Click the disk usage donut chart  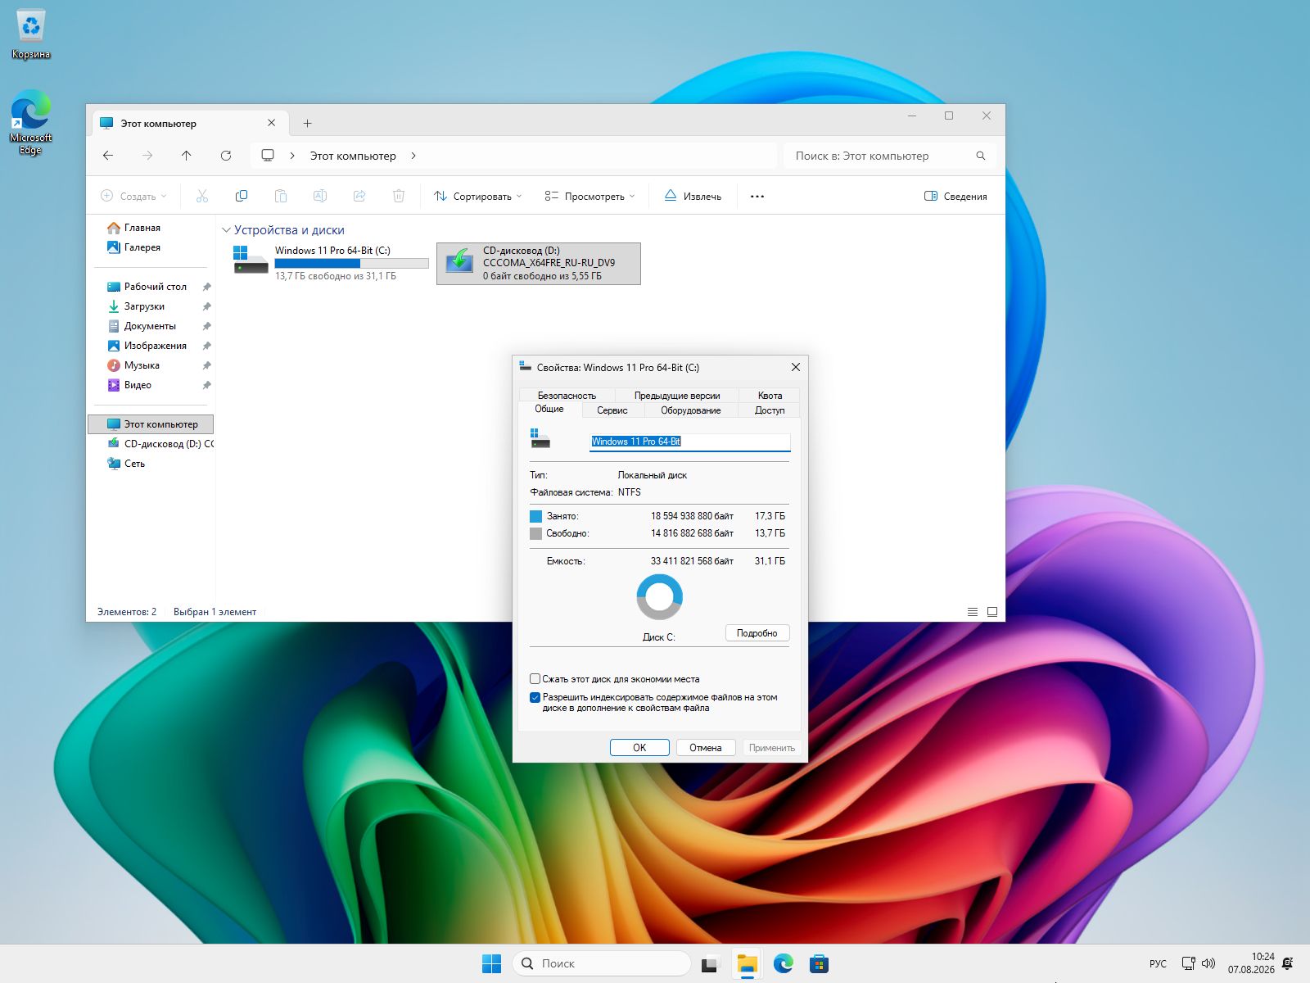(x=659, y=597)
